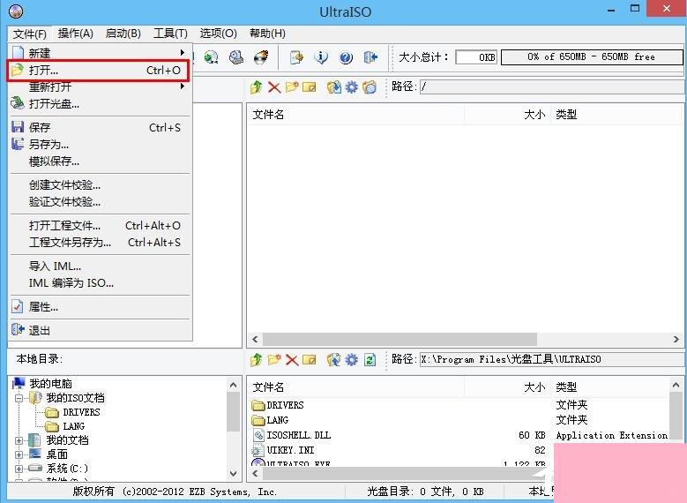Open the 启动(B) menu
Image resolution: width=687 pixels, height=503 pixels.
[123, 34]
